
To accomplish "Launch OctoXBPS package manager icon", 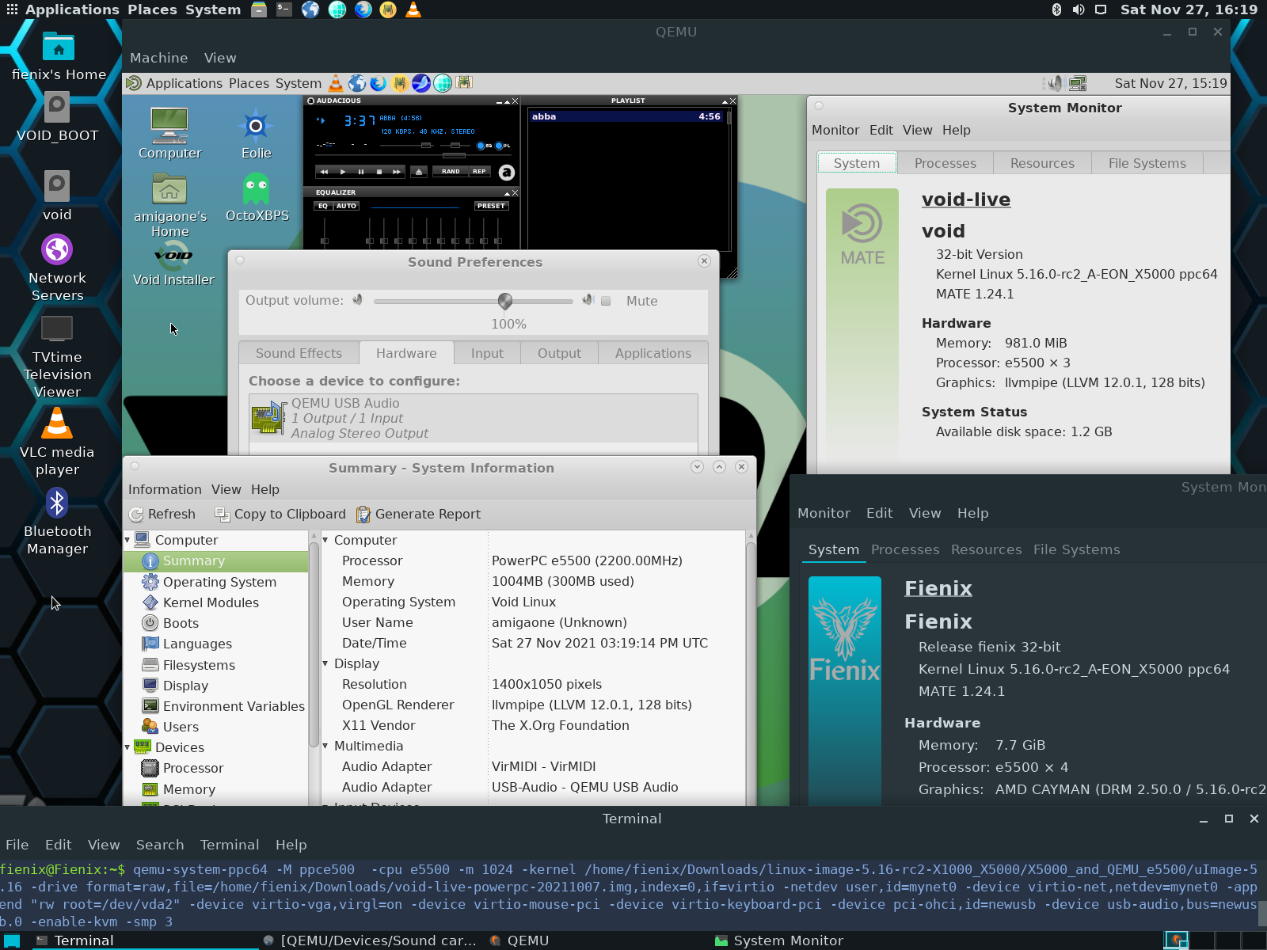I will [x=256, y=190].
